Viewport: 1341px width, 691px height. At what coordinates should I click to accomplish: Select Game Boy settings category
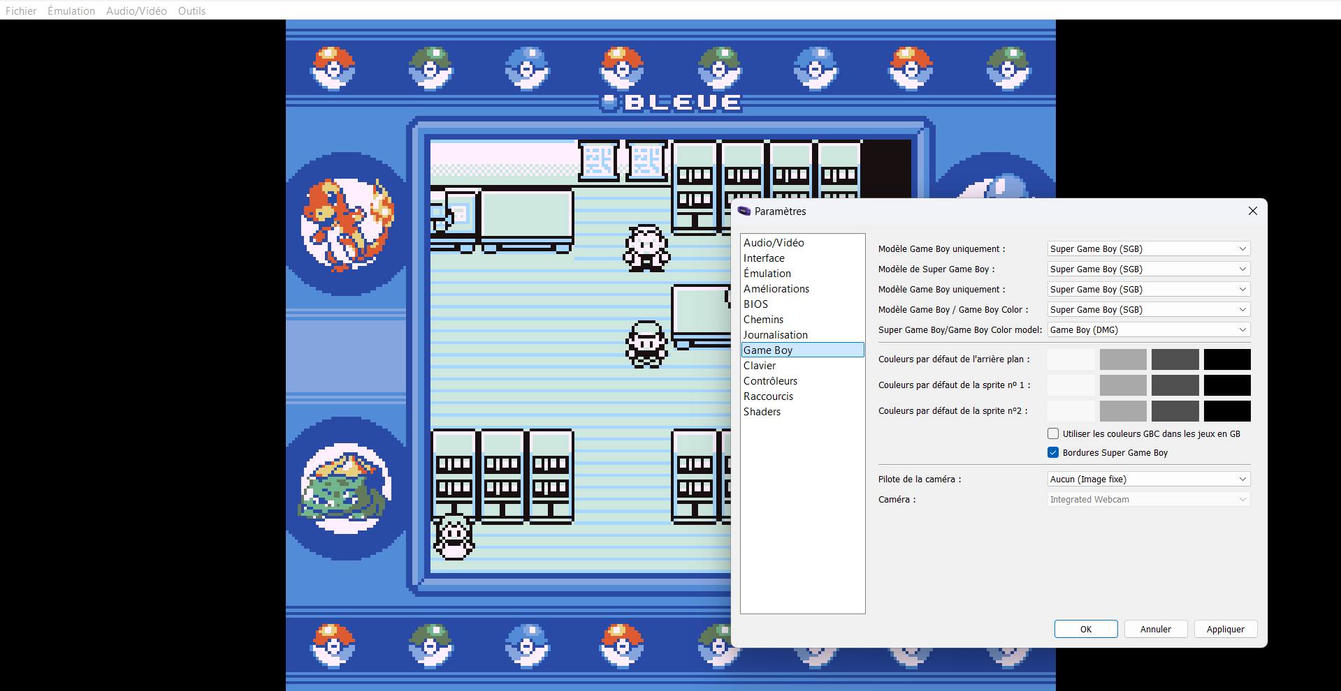pyautogui.click(x=802, y=350)
